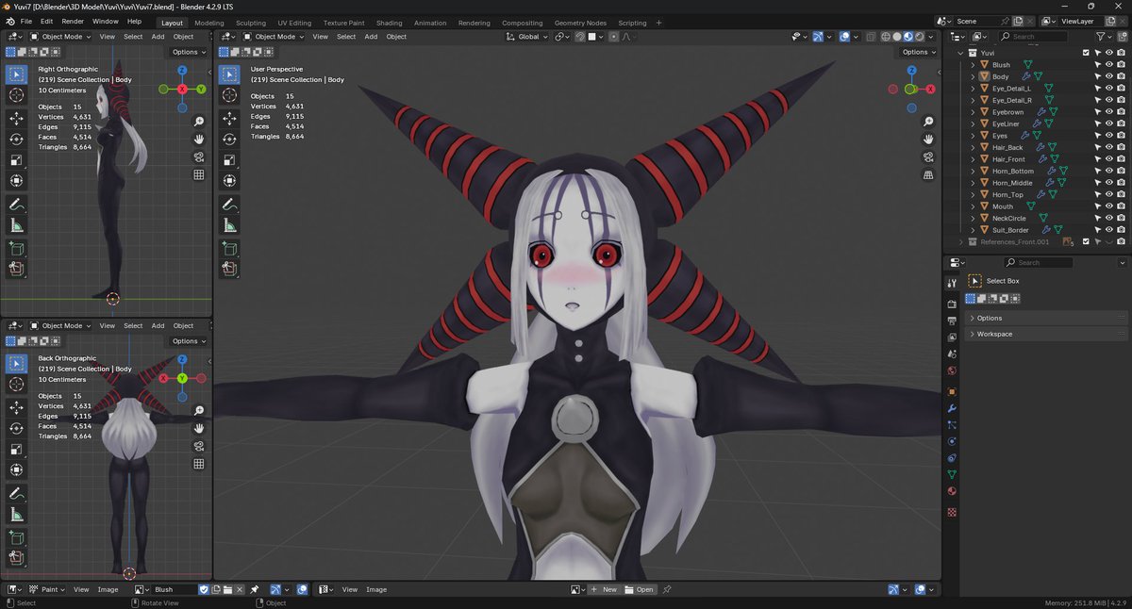The image size is (1132, 609).
Task: Select the Cursor tool in User Perspective viewport
Action: [x=229, y=95]
